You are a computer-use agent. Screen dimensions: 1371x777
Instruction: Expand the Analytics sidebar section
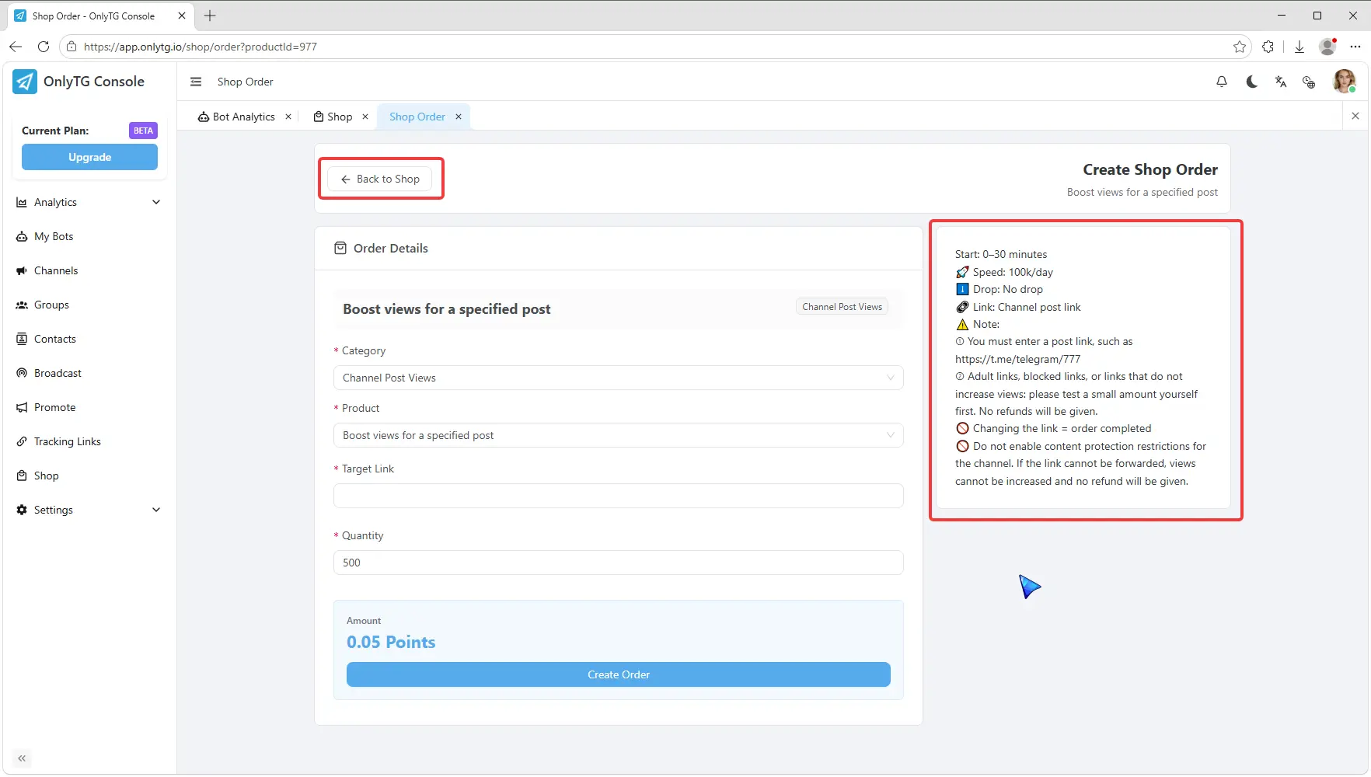tap(89, 202)
